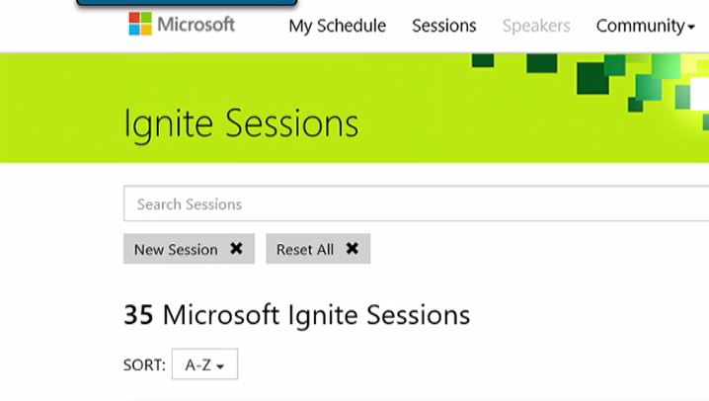Select the greyed Speakers nav item
Screen dimensions: 709x401
[x=536, y=26]
